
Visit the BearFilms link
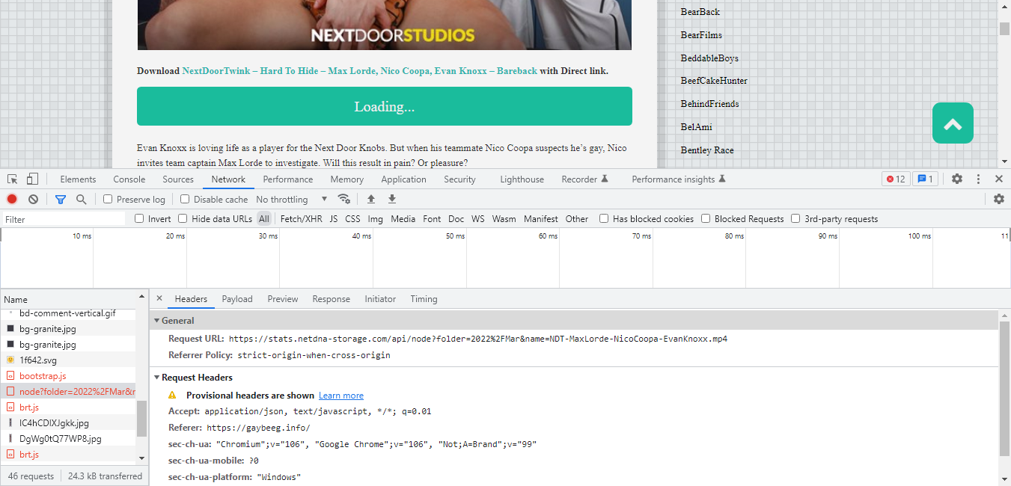pos(700,34)
